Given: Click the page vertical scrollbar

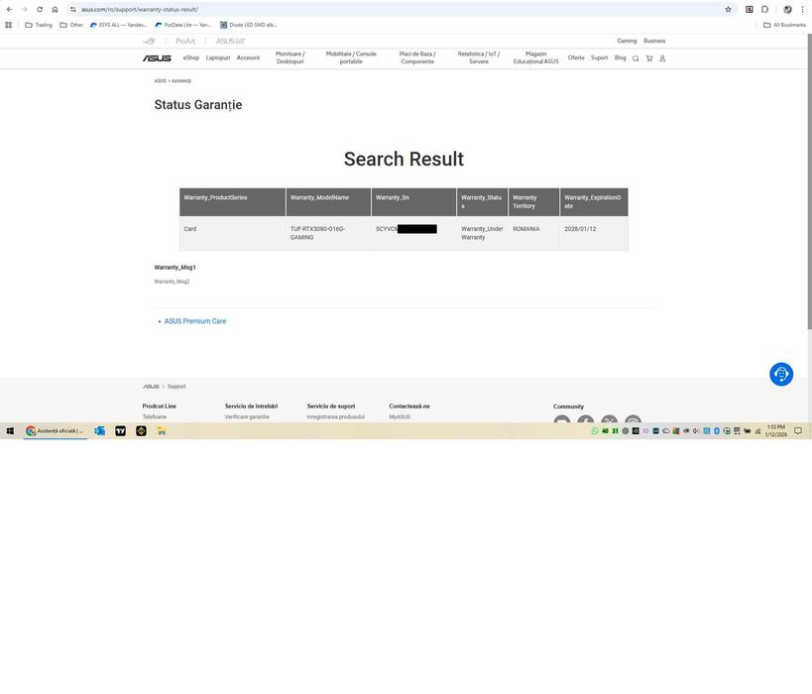Looking at the screenshot, I should click(x=809, y=181).
